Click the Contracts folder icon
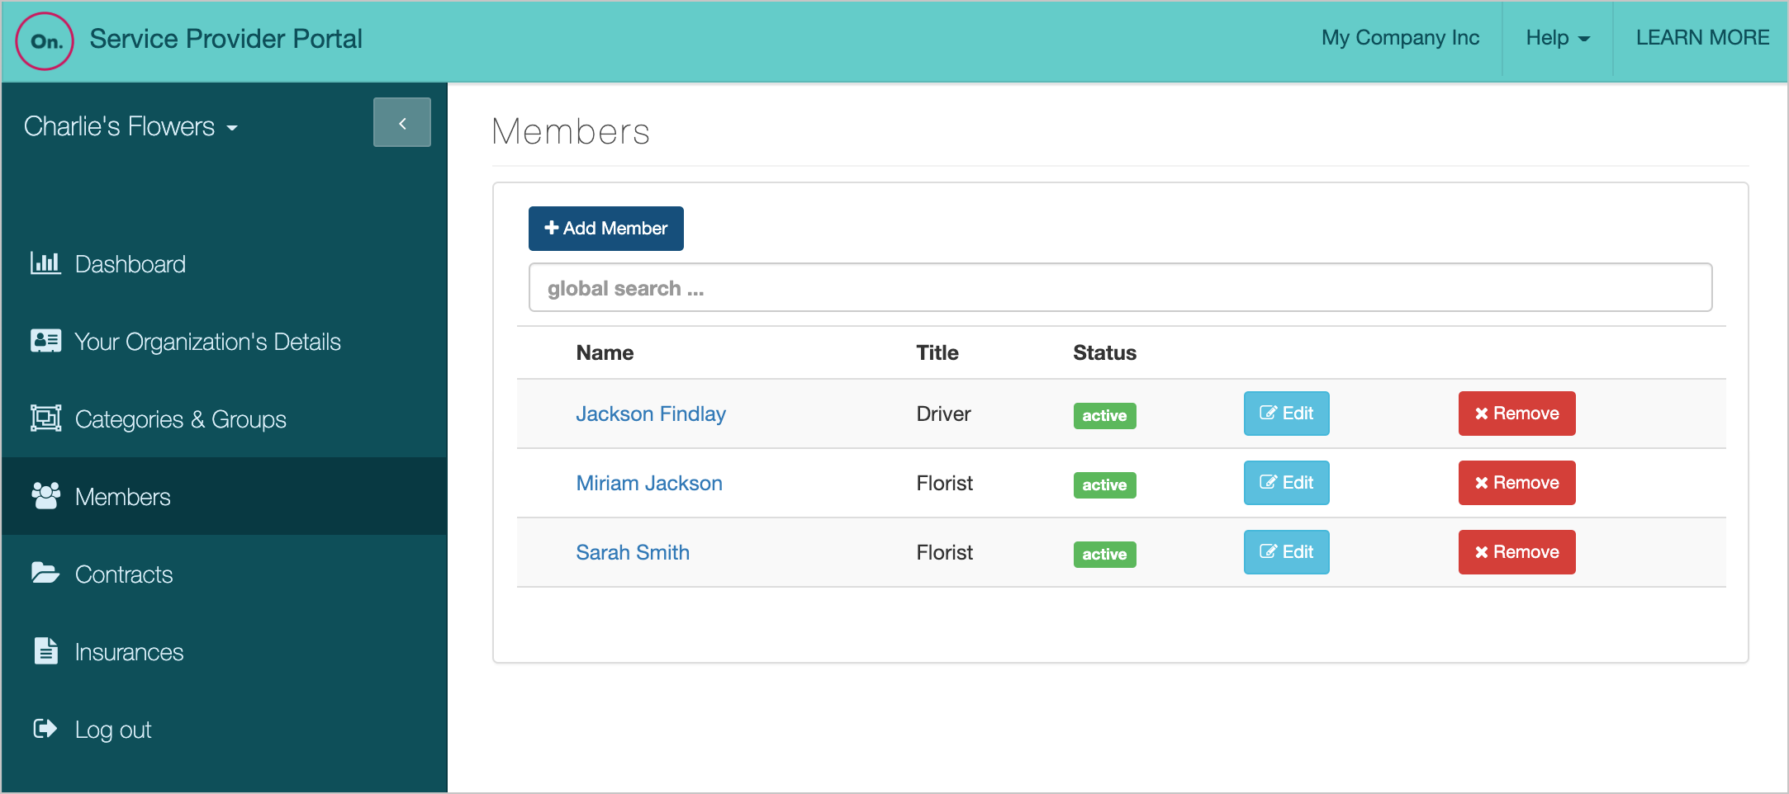The width and height of the screenshot is (1789, 794). click(x=45, y=573)
